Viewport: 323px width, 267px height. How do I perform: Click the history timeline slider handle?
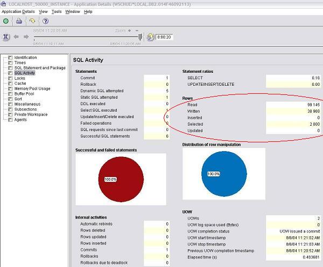pyautogui.click(x=140, y=37)
